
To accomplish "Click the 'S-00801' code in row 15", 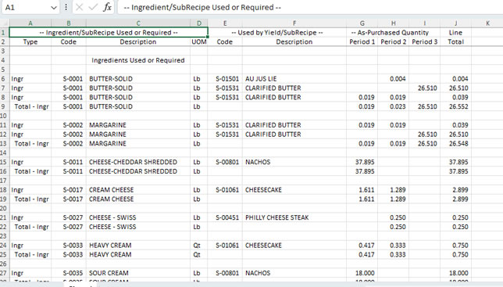I will 225,162.
